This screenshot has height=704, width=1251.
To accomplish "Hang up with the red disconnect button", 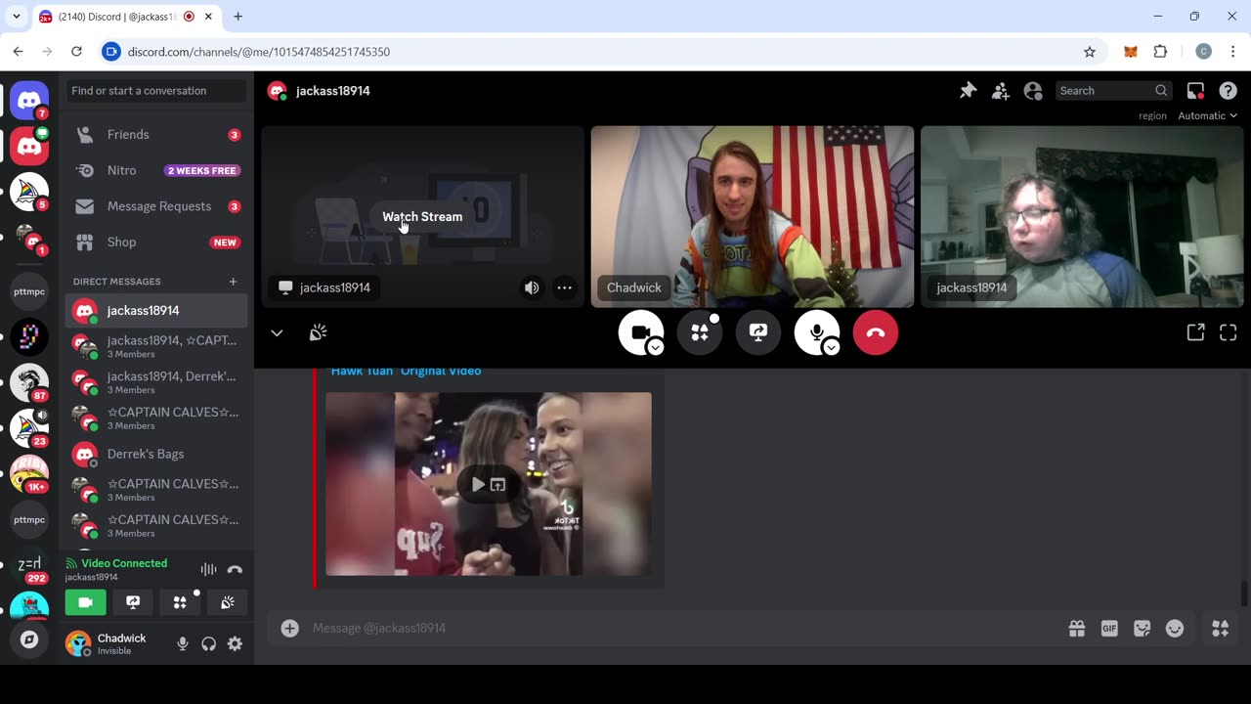I will [876, 332].
